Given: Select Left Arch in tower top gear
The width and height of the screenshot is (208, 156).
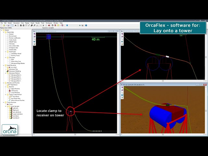Looking at the screenshot, I should point(16,108).
